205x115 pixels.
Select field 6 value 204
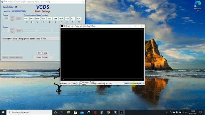click(55, 19)
